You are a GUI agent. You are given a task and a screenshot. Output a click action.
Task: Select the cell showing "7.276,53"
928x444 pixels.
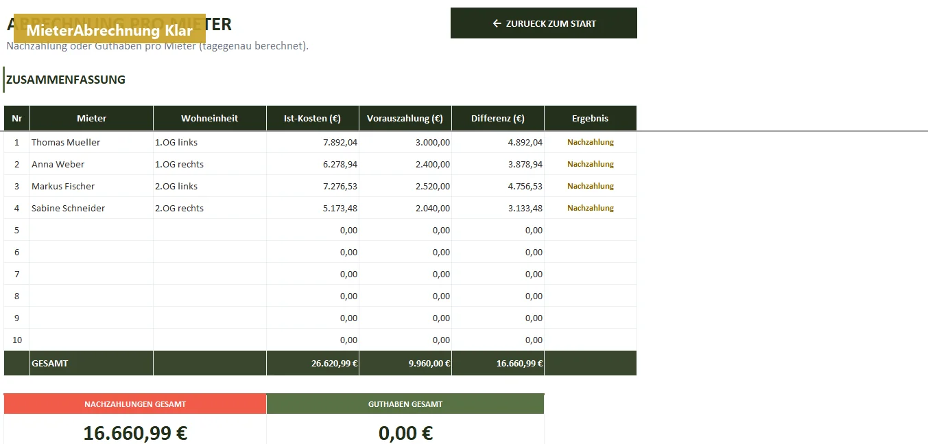313,186
